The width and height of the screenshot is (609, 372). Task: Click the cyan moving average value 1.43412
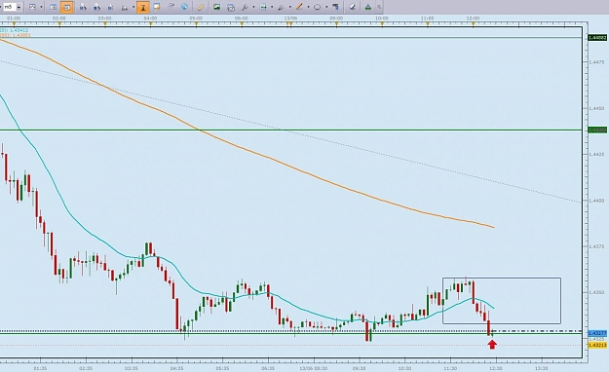(19, 30)
